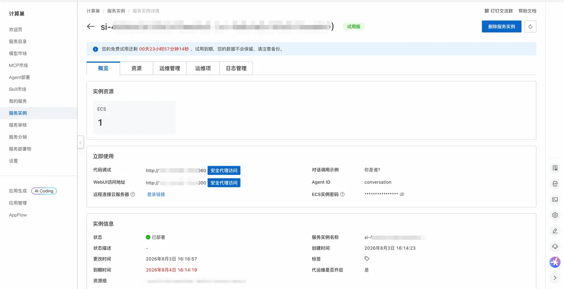Click 计算巢 in the breadcrumb
This screenshot has height=289, width=564.
click(93, 11)
